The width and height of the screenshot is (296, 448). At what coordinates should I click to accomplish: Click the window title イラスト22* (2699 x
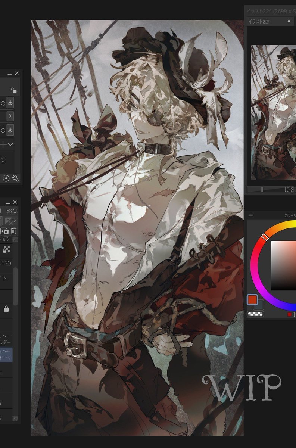[271, 11]
